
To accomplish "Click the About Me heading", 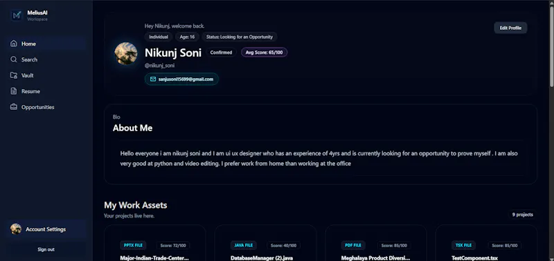I will (132, 128).
